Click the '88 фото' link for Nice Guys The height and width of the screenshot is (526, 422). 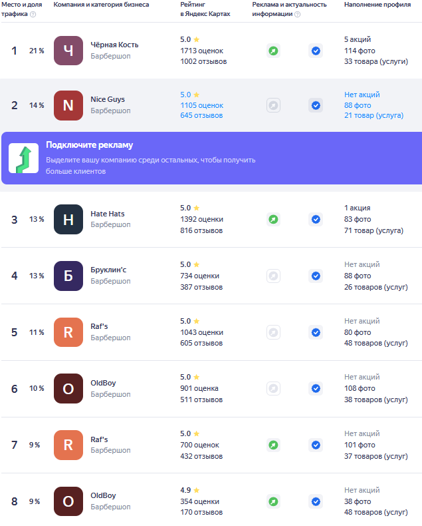pos(358,105)
